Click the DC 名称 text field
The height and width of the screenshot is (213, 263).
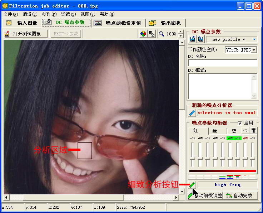tap(222, 63)
